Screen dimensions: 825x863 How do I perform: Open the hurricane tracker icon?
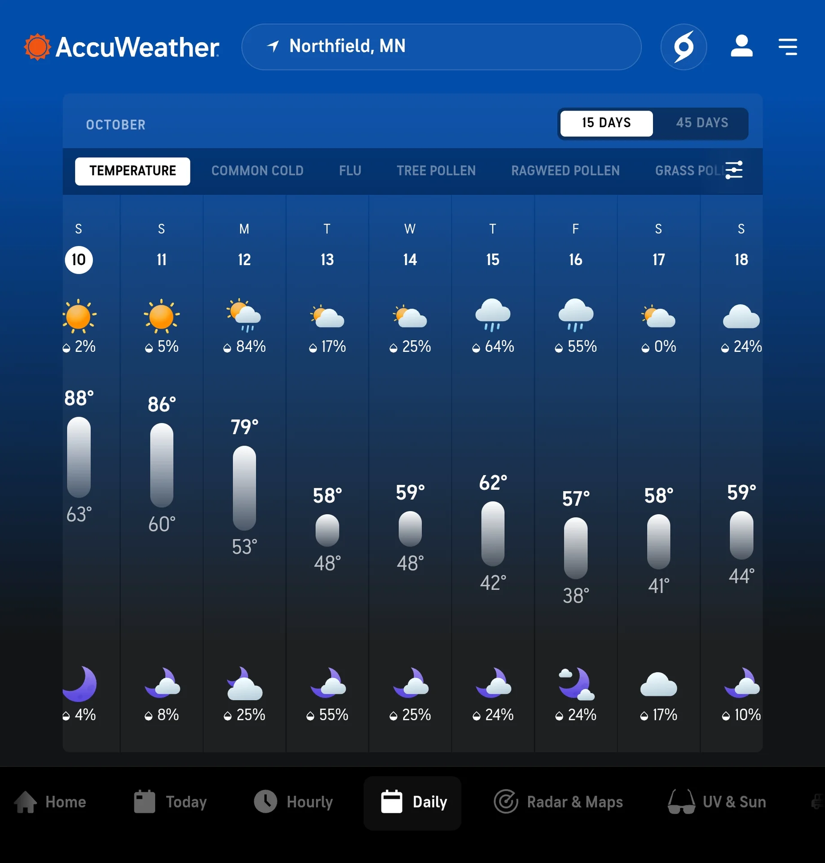683,47
